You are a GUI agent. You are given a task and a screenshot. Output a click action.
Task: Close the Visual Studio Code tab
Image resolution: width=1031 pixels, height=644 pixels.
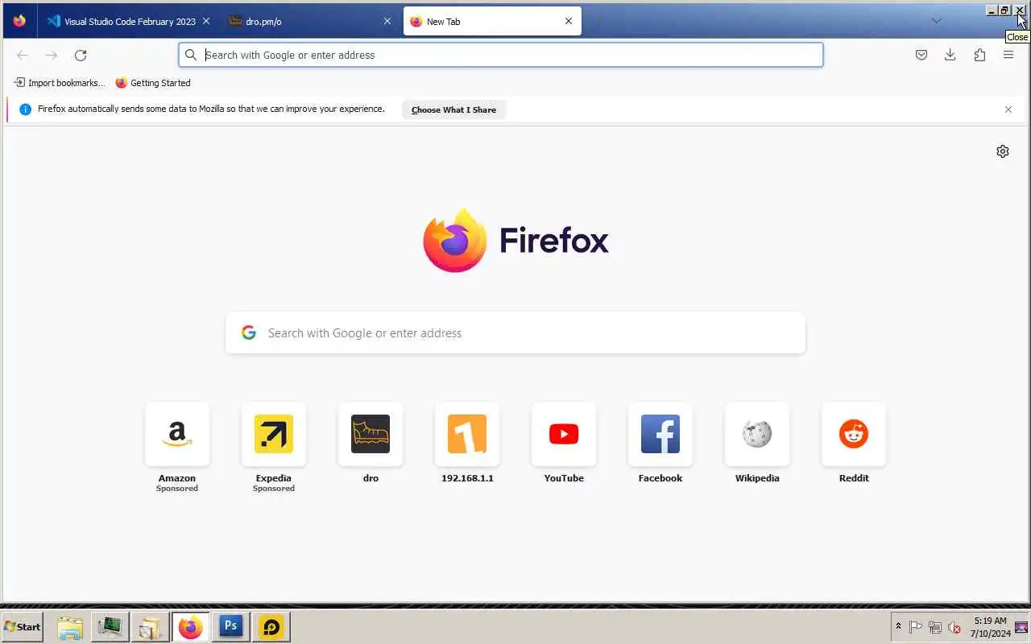pos(206,22)
